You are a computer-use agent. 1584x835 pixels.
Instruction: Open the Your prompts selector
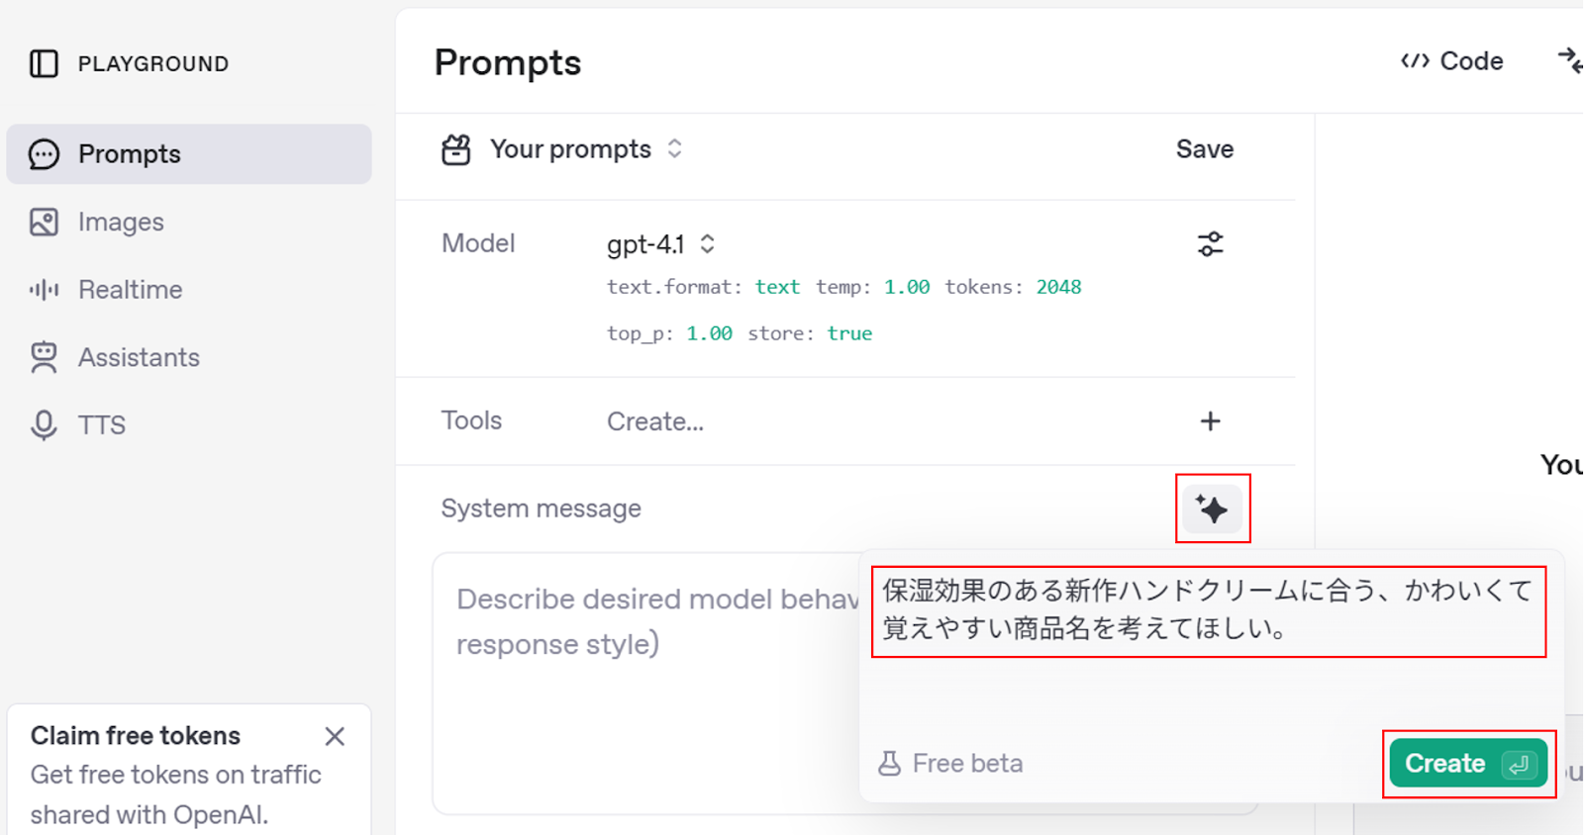pyautogui.click(x=569, y=148)
